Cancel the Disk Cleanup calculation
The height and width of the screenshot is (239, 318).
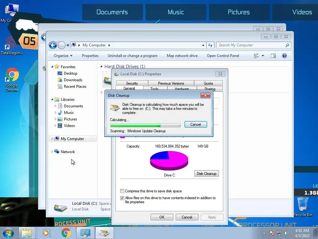point(196,124)
